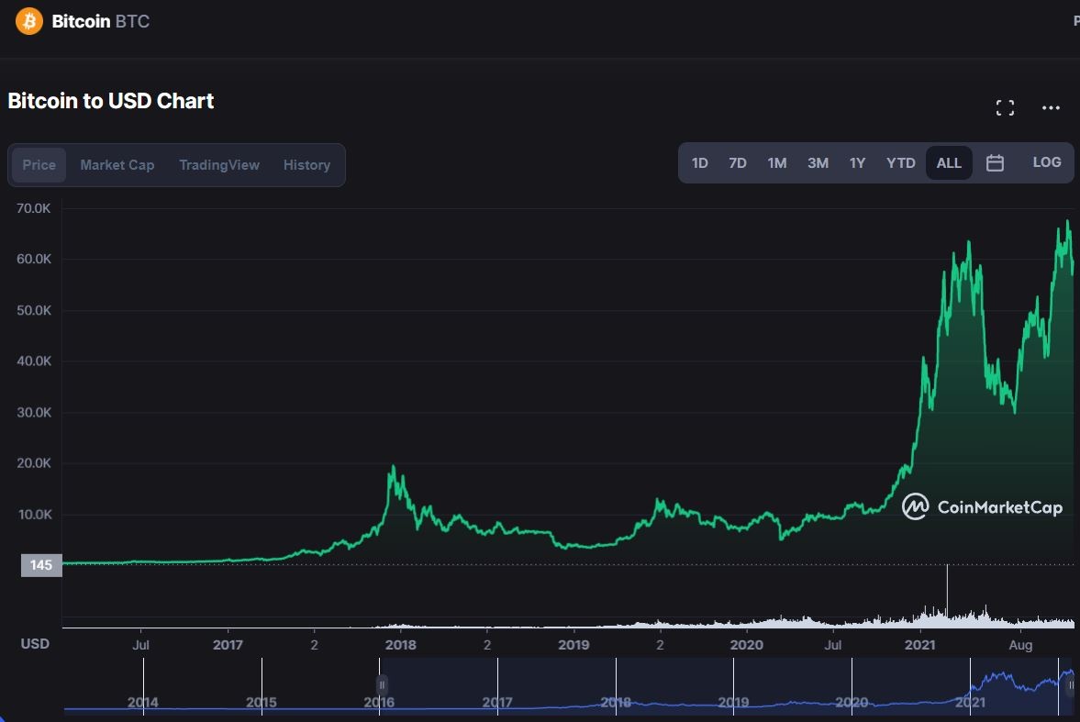The width and height of the screenshot is (1080, 722).
Task: Set chart range to YTD
Action: click(x=900, y=163)
